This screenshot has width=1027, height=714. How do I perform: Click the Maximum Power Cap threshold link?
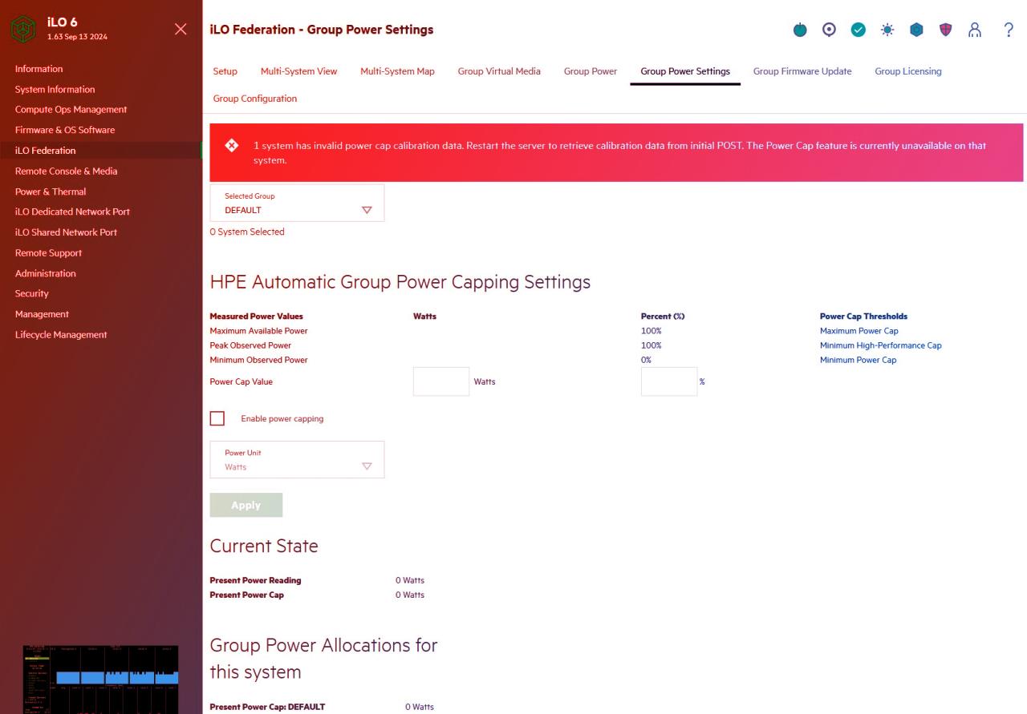(859, 331)
